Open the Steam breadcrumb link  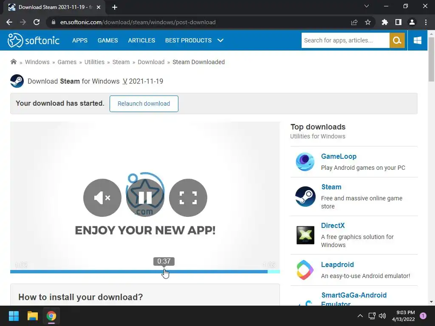pyautogui.click(x=121, y=62)
